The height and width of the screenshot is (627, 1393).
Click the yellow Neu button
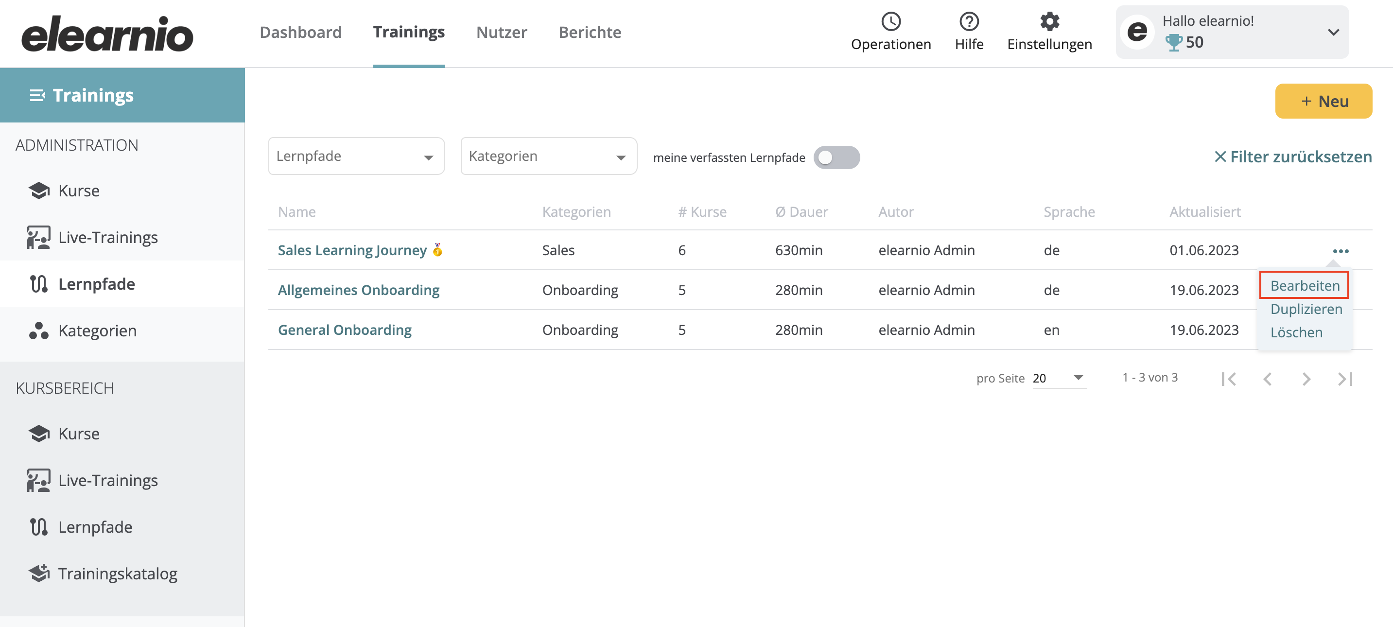coord(1323,101)
